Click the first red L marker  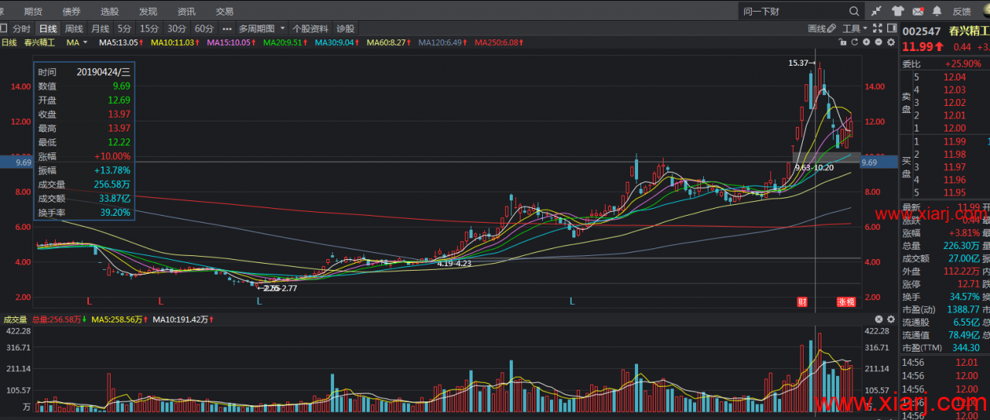(89, 300)
